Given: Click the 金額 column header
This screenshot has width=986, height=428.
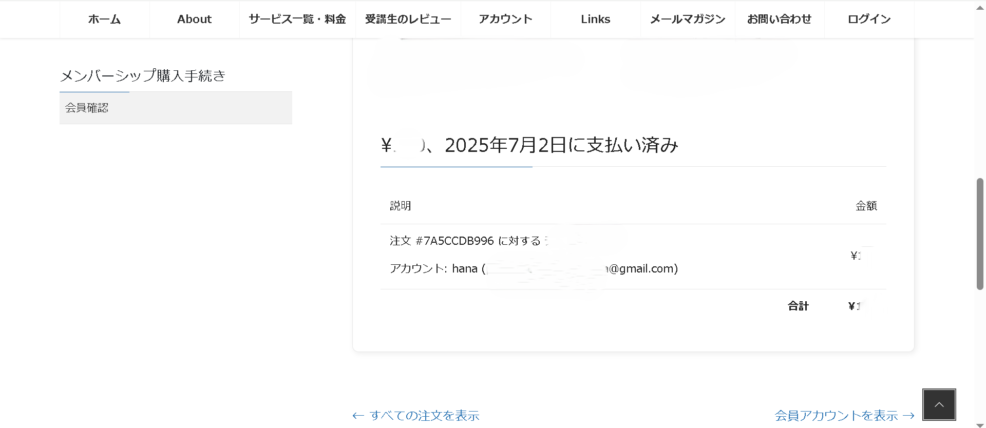Looking at the screenshot, I should (866, 206).
